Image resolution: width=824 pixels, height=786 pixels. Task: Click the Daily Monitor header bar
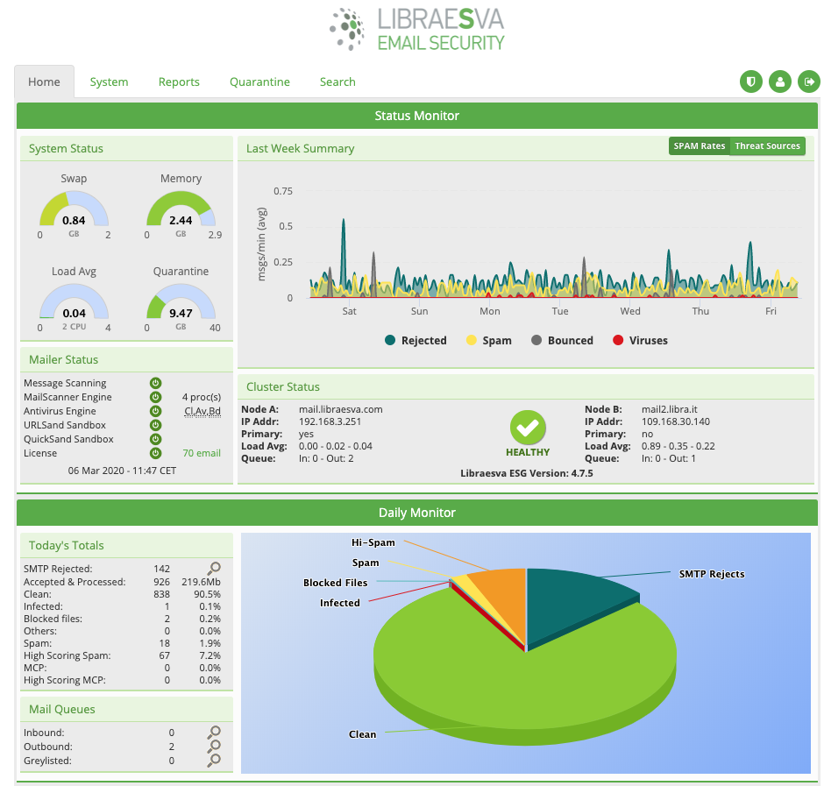tap(417, 513)
